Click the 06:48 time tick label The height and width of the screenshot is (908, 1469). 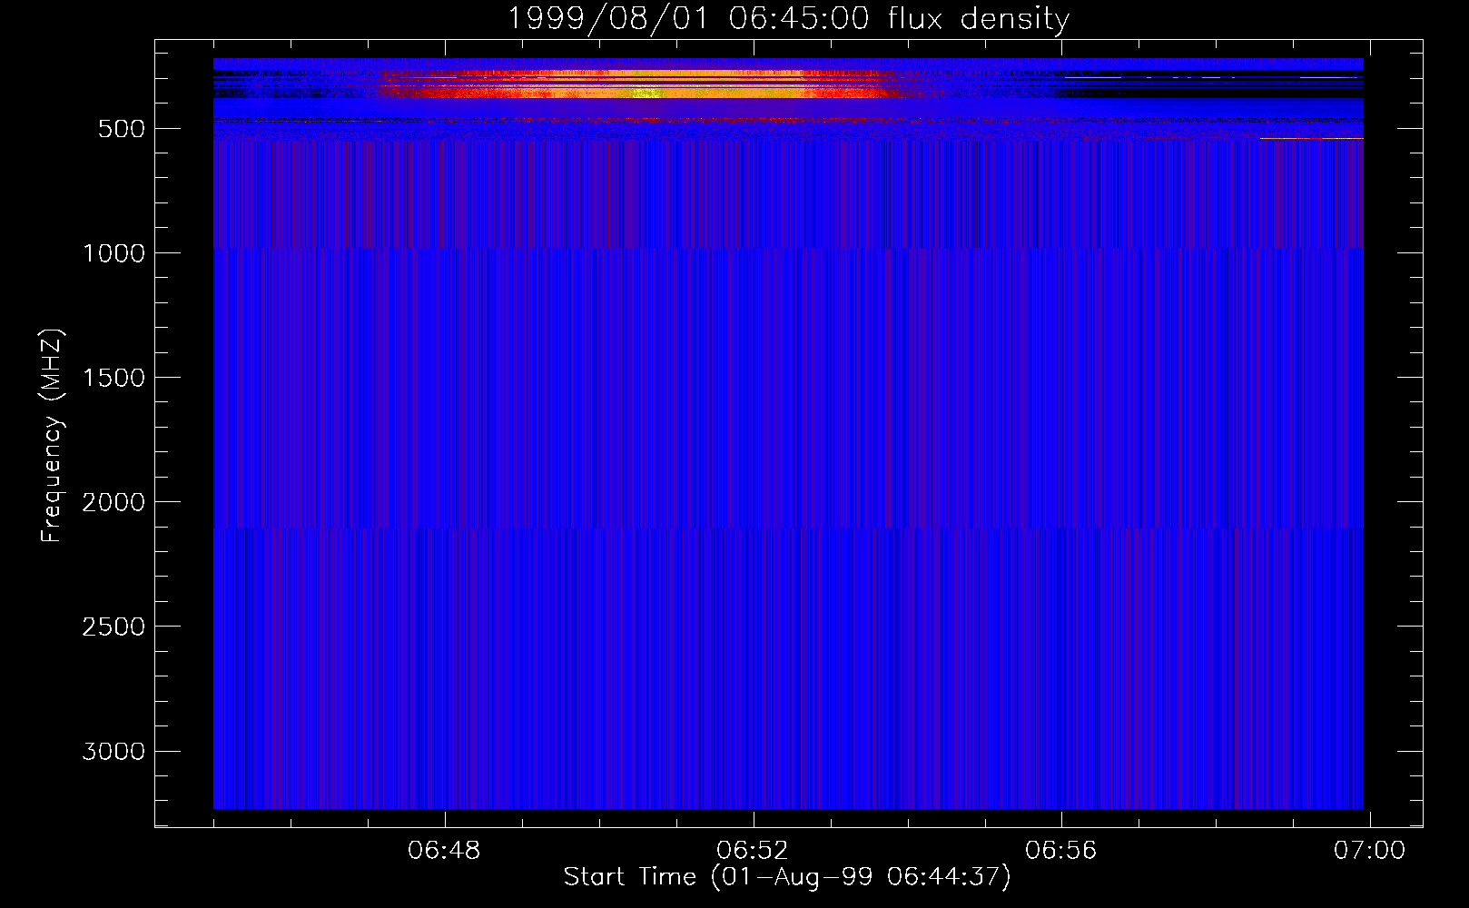[x=444, y=851]
